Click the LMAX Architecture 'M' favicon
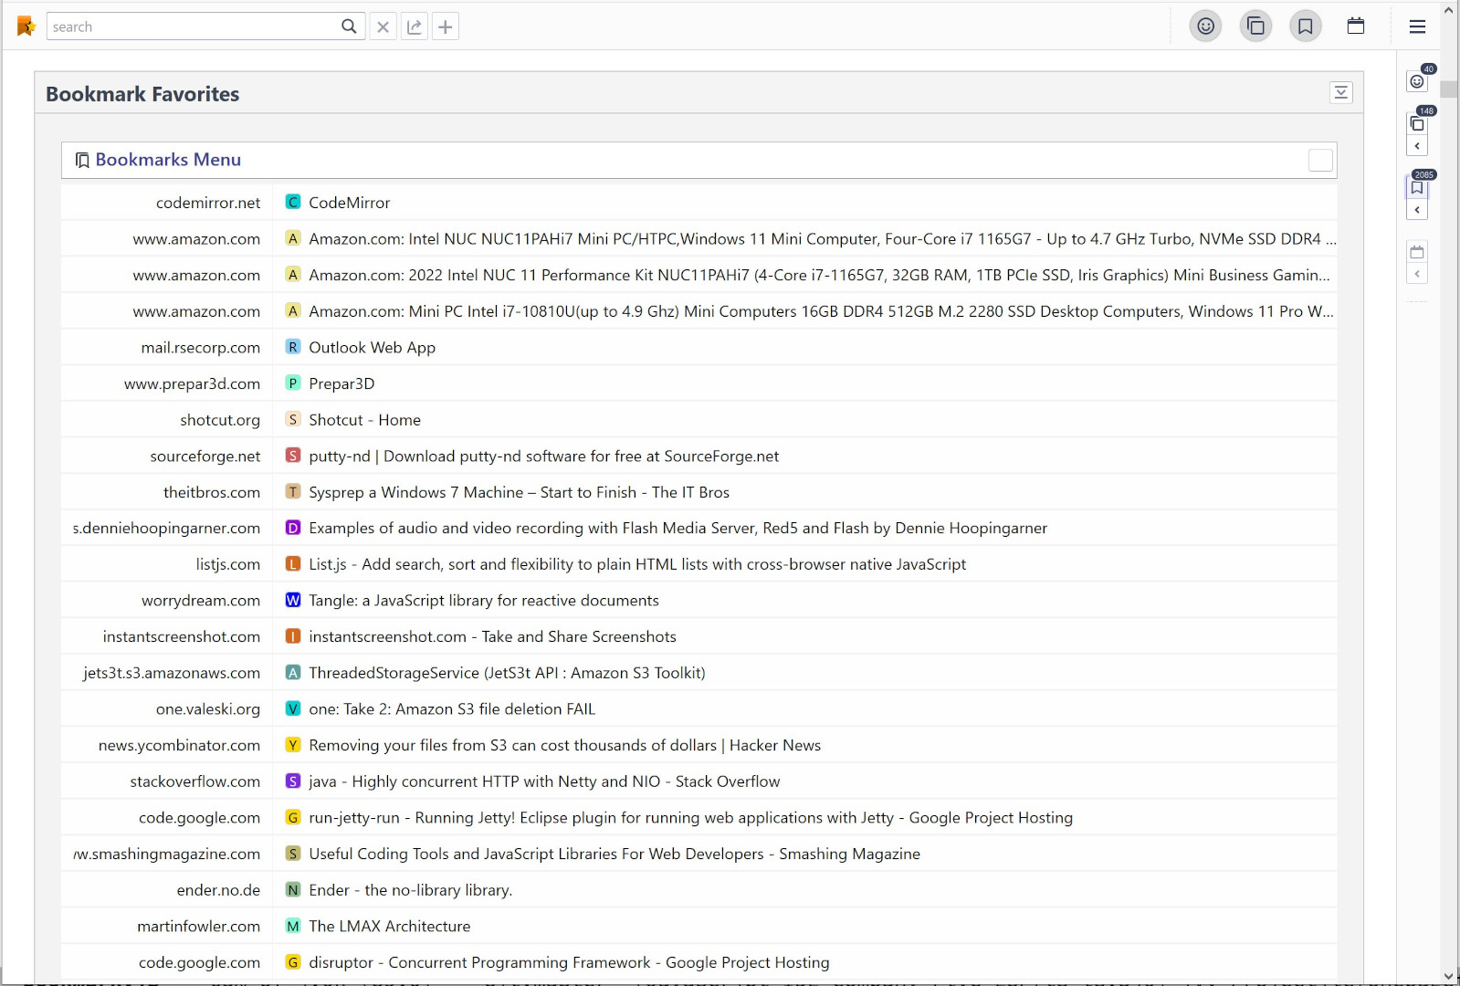 [293, 926]
